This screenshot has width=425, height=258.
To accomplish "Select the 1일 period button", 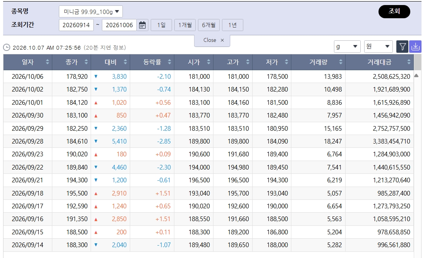I will click(161, 25).
